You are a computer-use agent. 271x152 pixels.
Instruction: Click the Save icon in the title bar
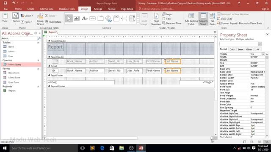pyautogui.click(x=5, y=3)
